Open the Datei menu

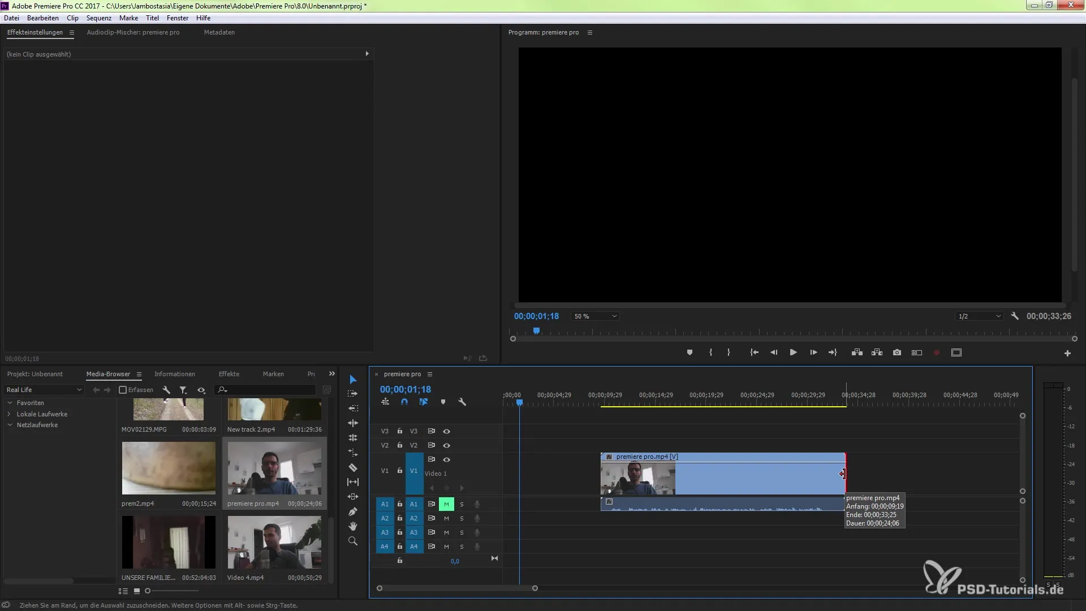coord(11,18)
